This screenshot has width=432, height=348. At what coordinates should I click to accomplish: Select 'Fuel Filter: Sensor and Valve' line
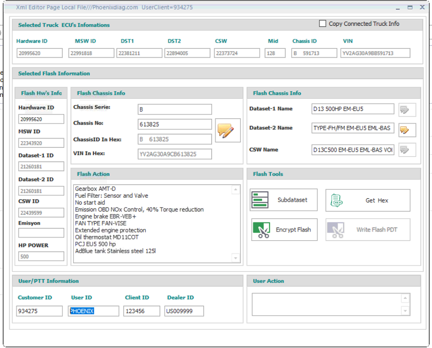pos(111,195)
